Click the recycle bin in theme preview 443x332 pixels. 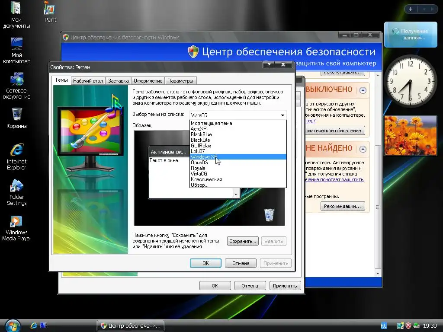click(269, 215)
